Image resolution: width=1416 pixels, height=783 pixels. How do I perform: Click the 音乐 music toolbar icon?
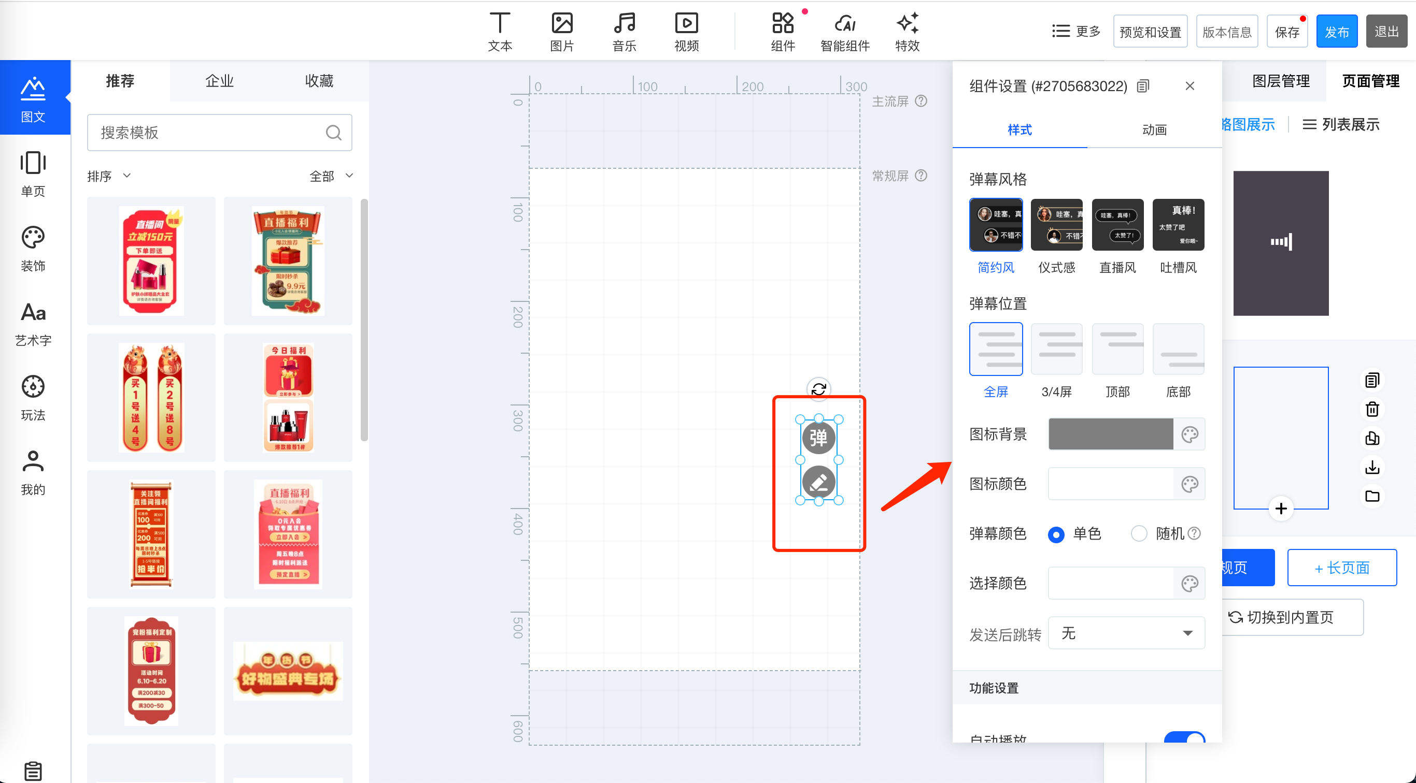[624, 32]
